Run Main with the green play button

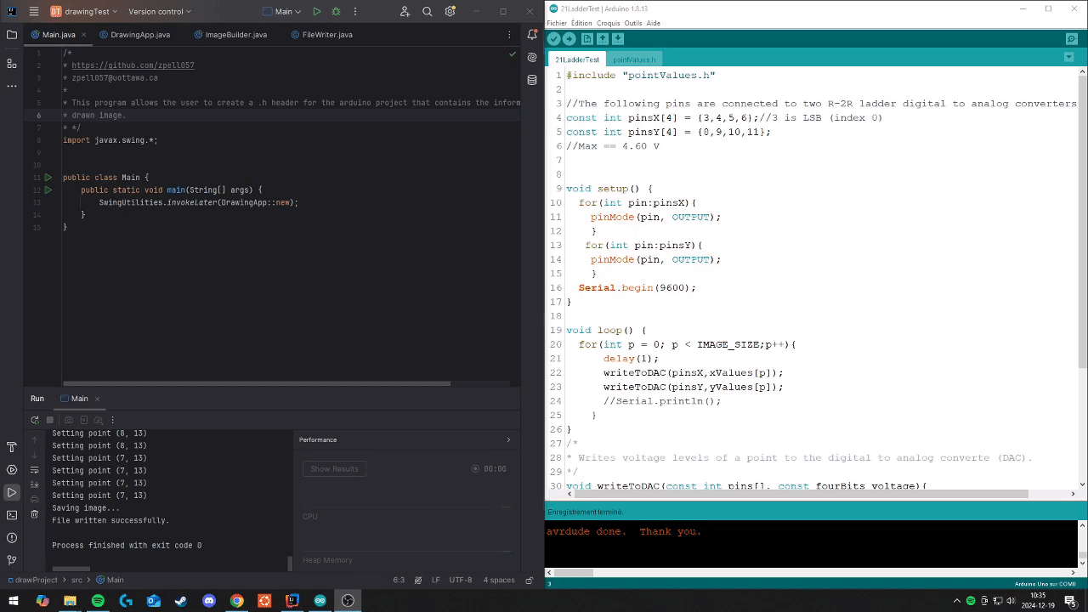pos(316,12)
